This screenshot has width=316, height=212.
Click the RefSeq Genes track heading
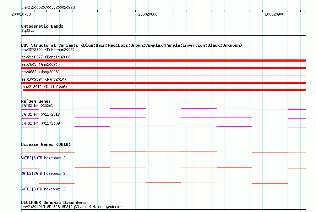click(36, 101)
